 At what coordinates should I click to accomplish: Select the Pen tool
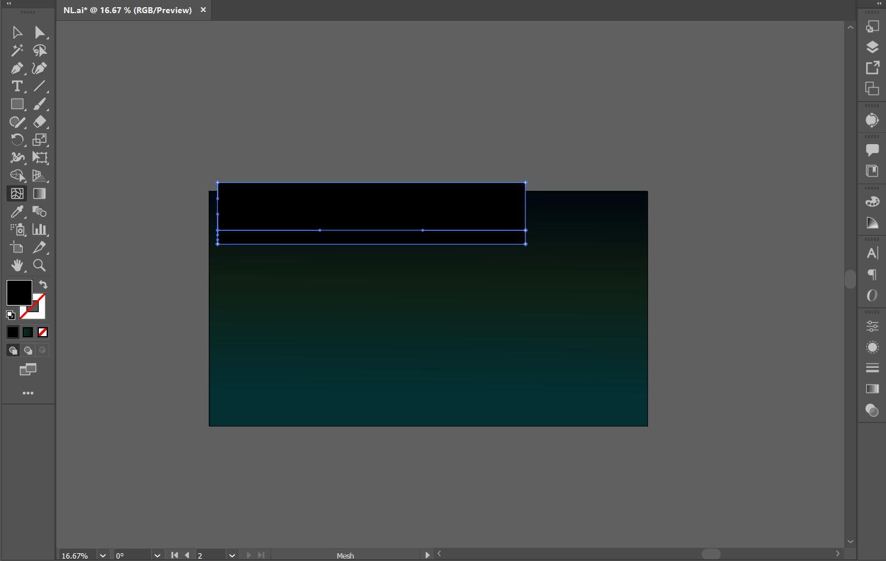(17, 68)
